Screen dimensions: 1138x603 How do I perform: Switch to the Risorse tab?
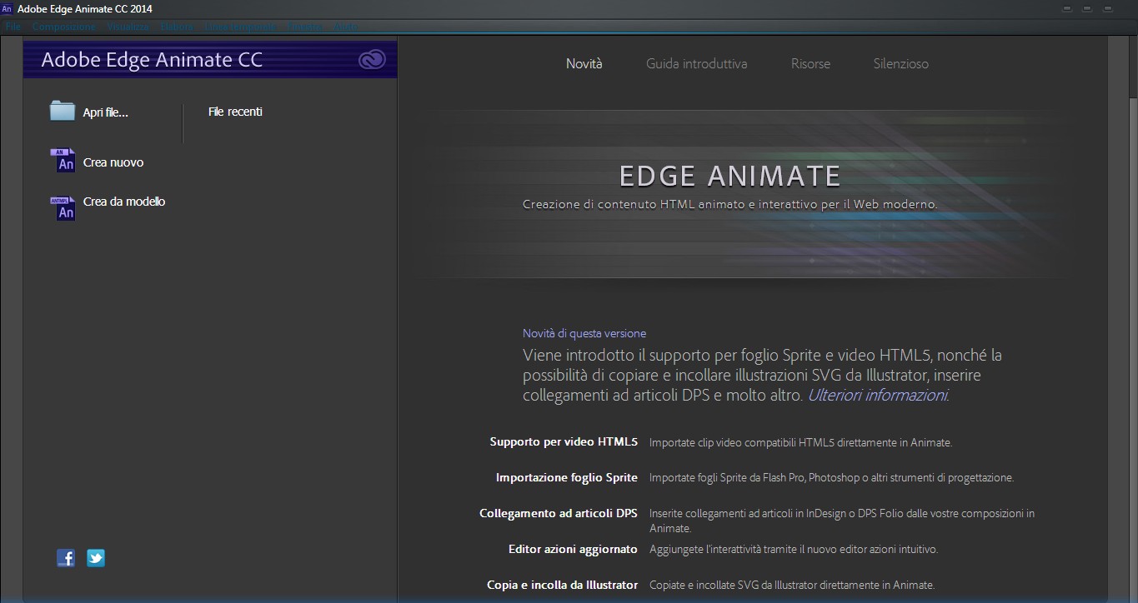[810, 63]
